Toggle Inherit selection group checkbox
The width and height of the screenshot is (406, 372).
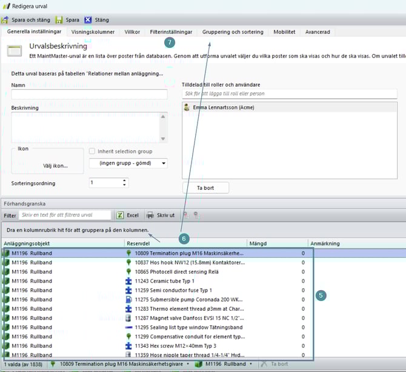(x=92, y=151)
